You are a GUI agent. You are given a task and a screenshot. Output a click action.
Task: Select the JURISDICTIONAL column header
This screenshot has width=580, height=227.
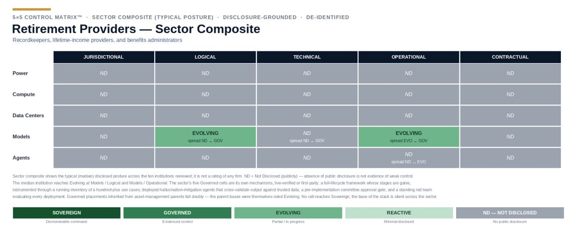point(104,57)
